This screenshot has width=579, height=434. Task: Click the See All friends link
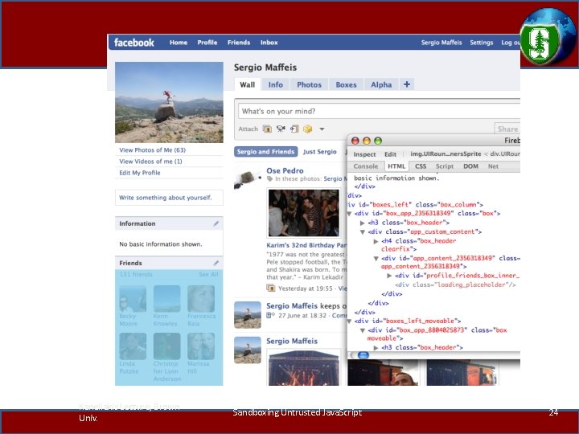click(208, 274)
